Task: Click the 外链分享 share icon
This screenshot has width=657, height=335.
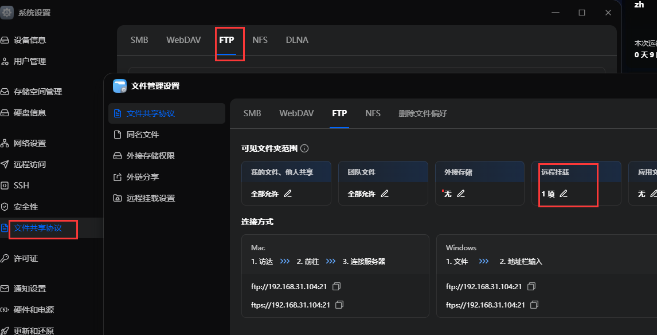Action: tap(118, 177)
